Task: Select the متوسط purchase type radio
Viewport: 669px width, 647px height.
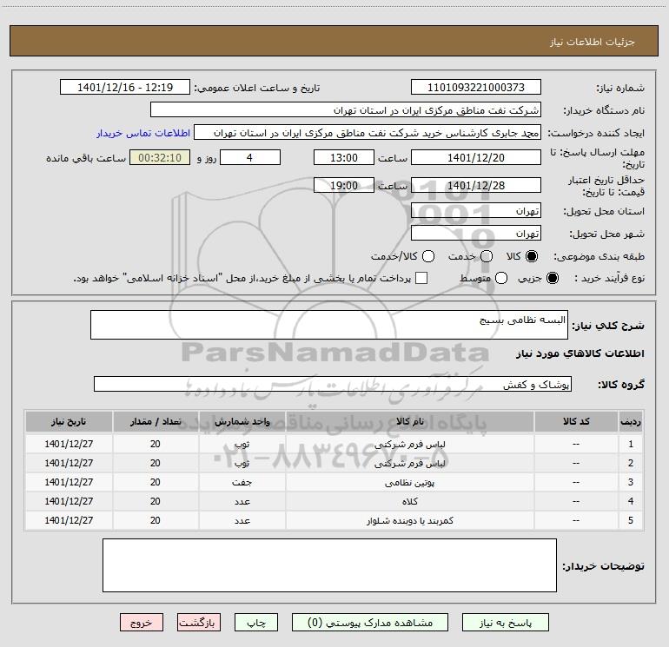Action: coord(501,278)
